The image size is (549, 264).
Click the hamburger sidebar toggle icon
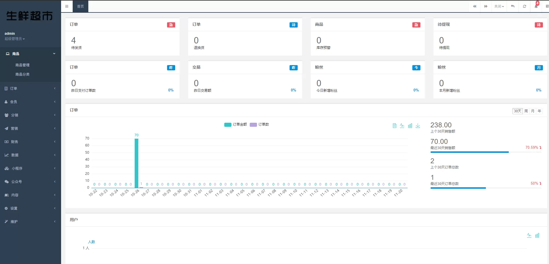point(67,6)
